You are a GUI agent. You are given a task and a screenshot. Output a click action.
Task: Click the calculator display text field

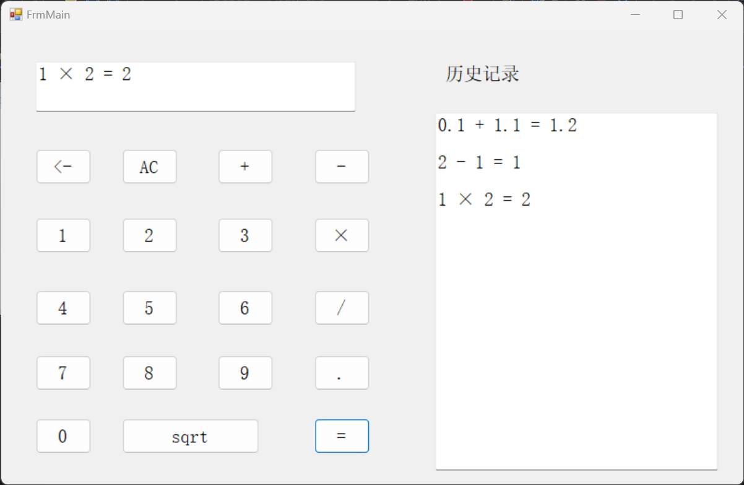196,87
